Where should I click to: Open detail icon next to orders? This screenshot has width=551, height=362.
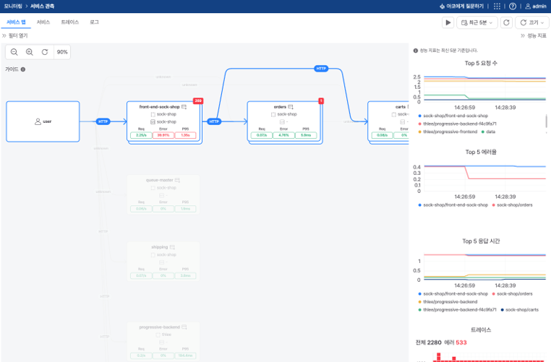coord(291,107)
